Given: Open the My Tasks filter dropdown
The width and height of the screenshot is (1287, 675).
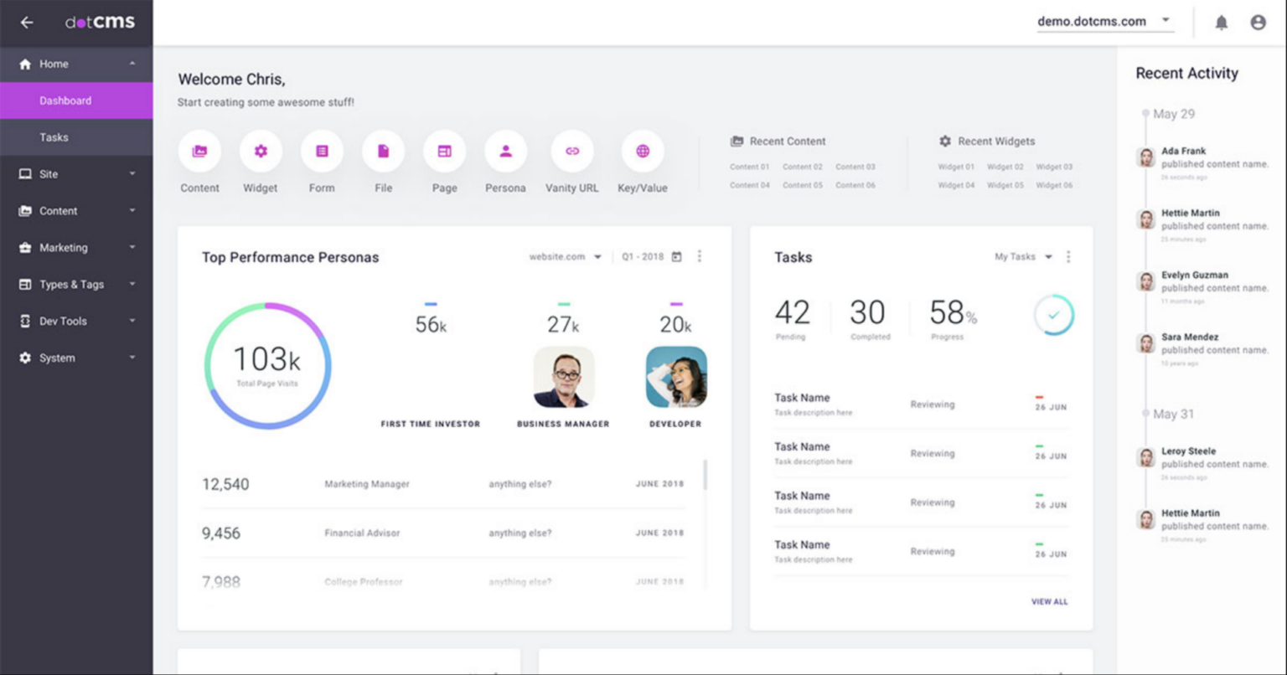Looking at the screenshot, I should point(1021,257).
